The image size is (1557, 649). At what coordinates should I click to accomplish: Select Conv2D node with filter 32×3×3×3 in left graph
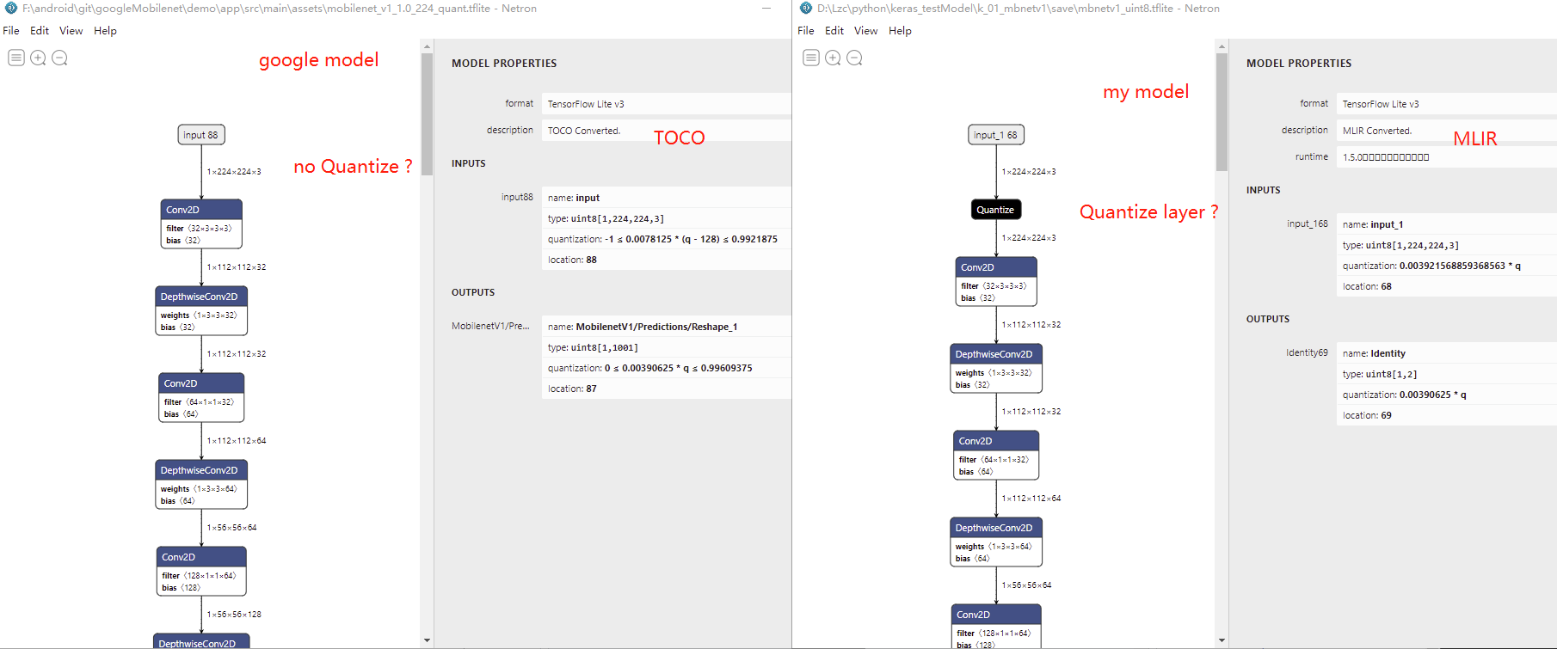click(x=201, y=223)
